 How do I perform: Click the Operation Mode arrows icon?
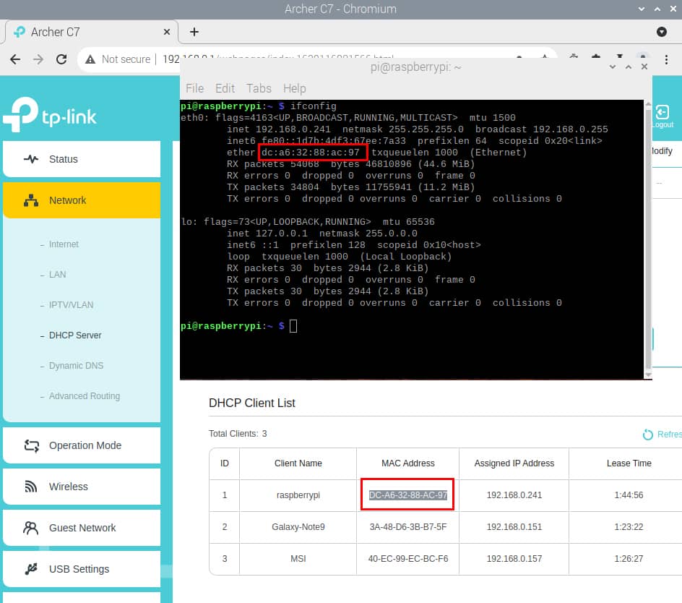coord(31,445)
